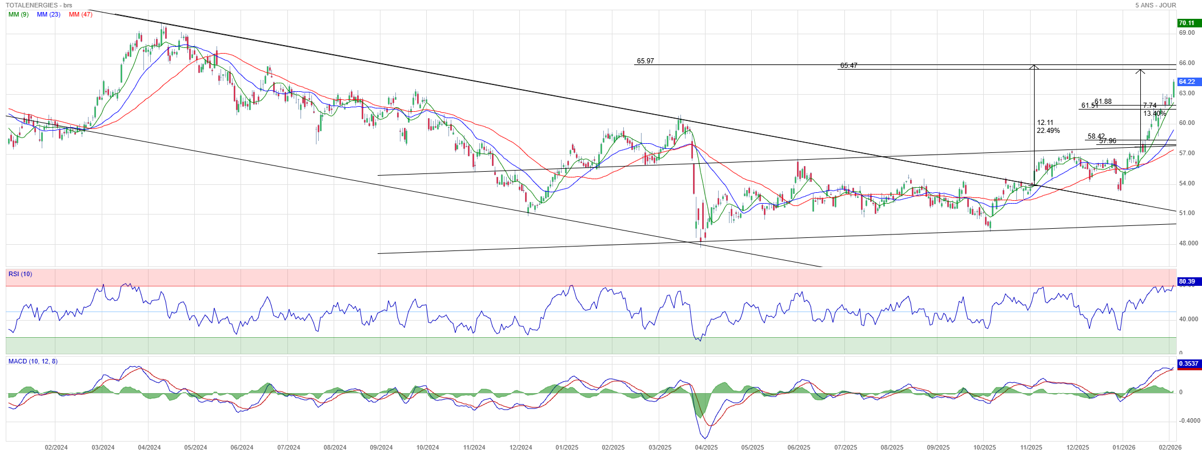Click the RSI 80.39 value tag

1187,282
